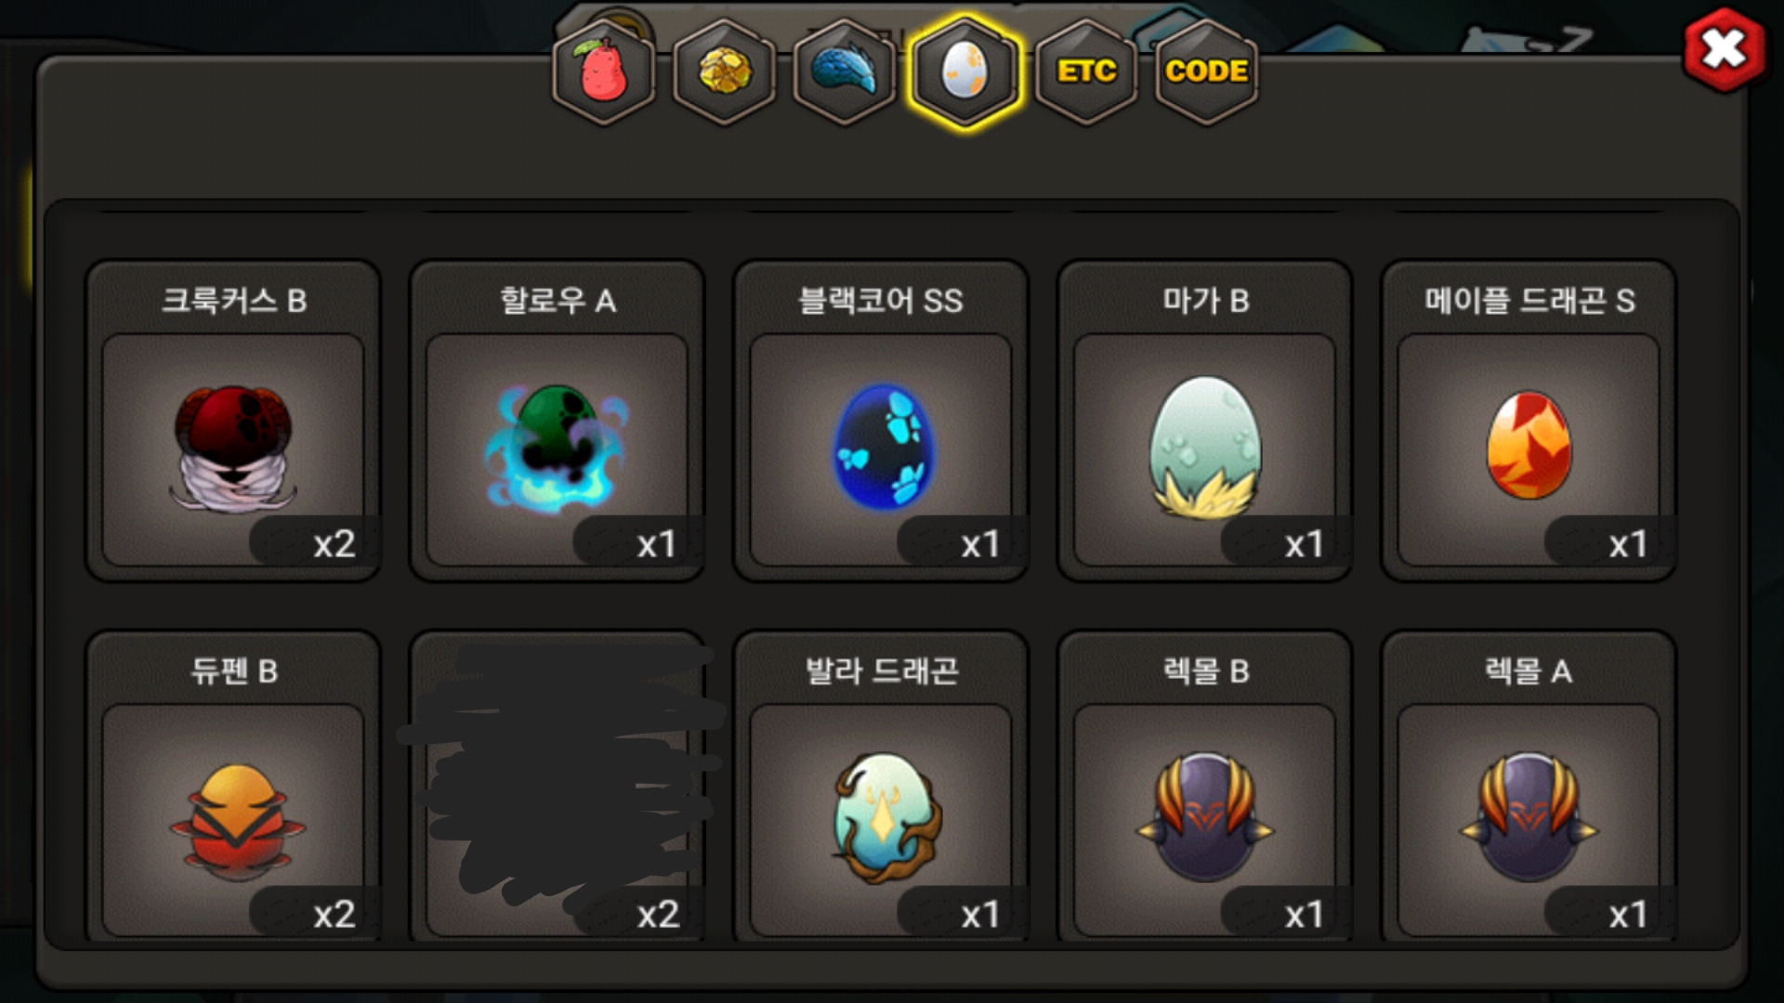Tap the x2 count on 크룩커스 B
Screen dimensions: 1784x1003
pos(334,544)
